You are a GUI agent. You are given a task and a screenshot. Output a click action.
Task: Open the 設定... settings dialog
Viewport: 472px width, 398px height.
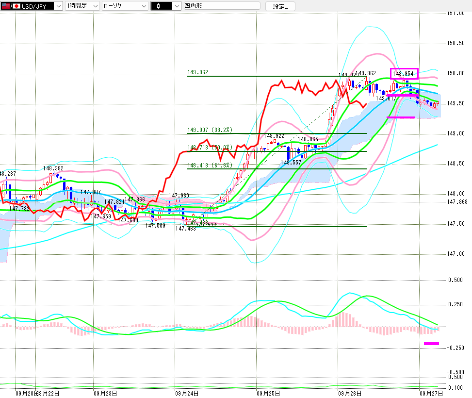(283, 6)
